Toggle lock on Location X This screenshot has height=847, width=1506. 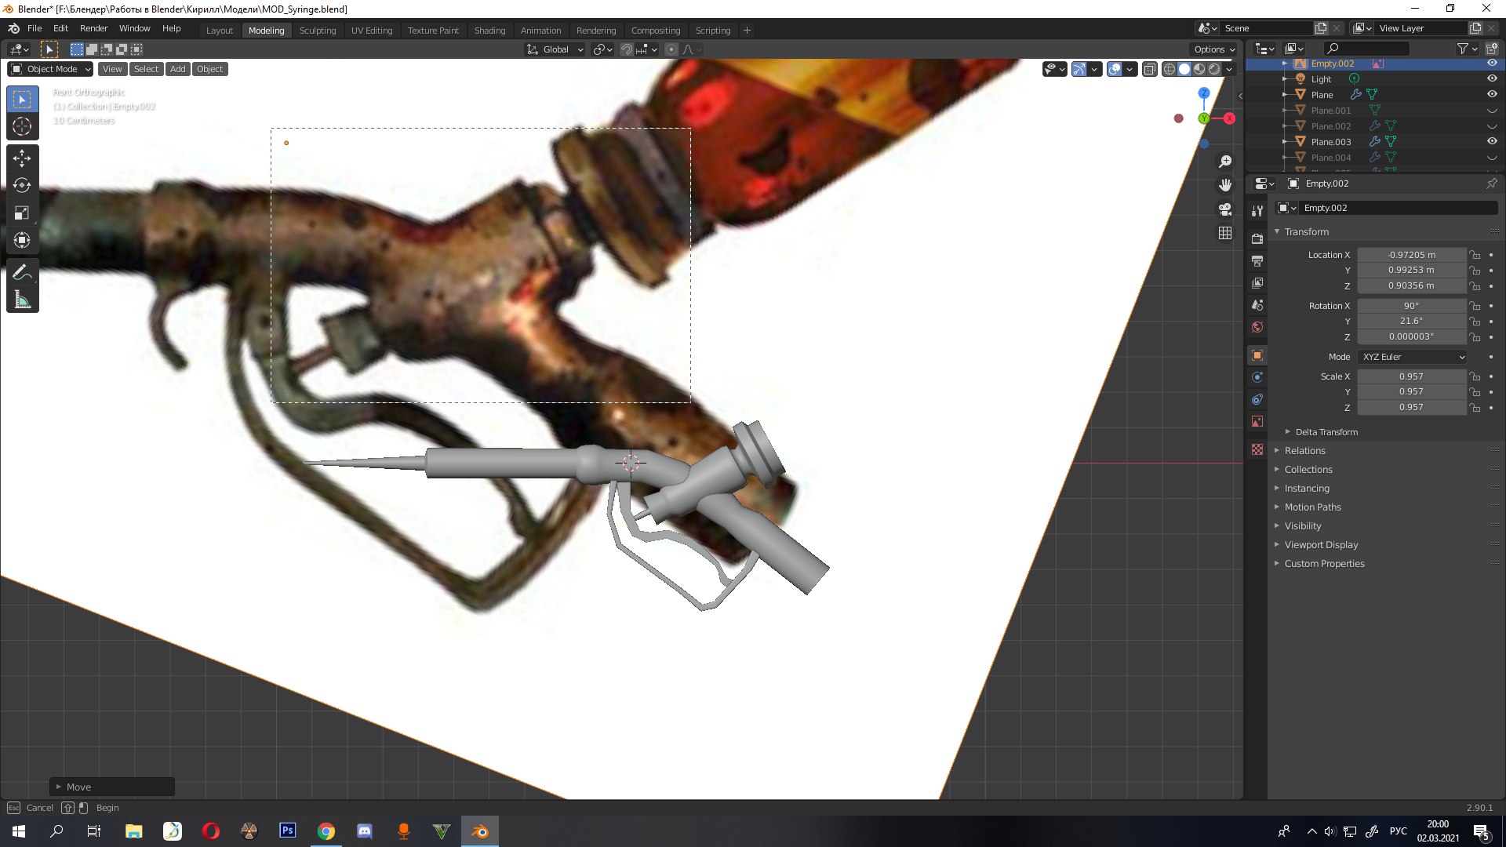(1475, 255)
